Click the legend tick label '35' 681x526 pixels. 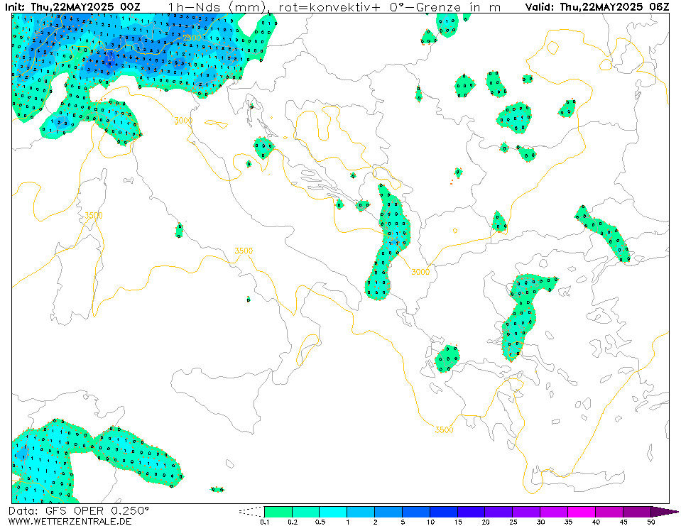pyautogui.click(x=568, y=522)
